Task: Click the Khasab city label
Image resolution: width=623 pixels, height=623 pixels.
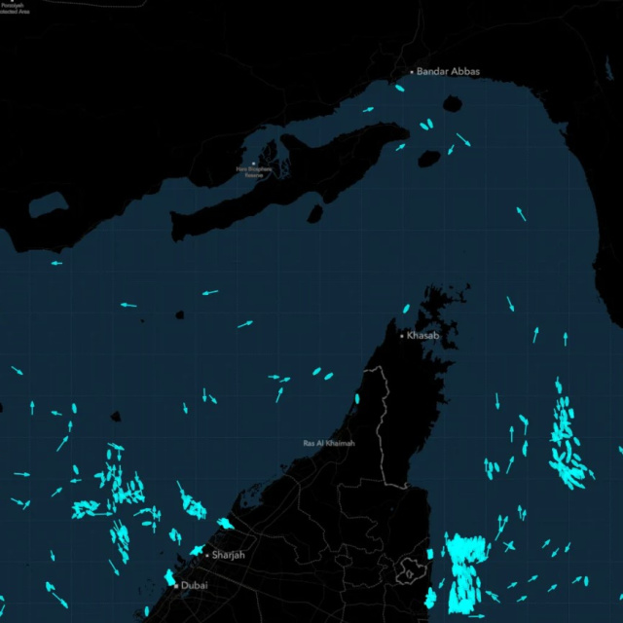Action: tap(423, 336)
